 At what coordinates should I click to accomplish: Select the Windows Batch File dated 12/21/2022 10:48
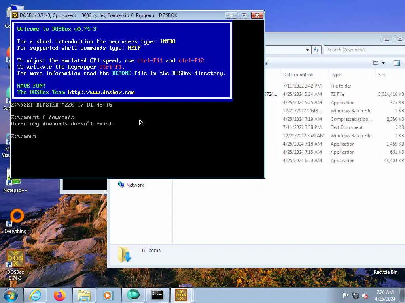(x=335, y=110)
